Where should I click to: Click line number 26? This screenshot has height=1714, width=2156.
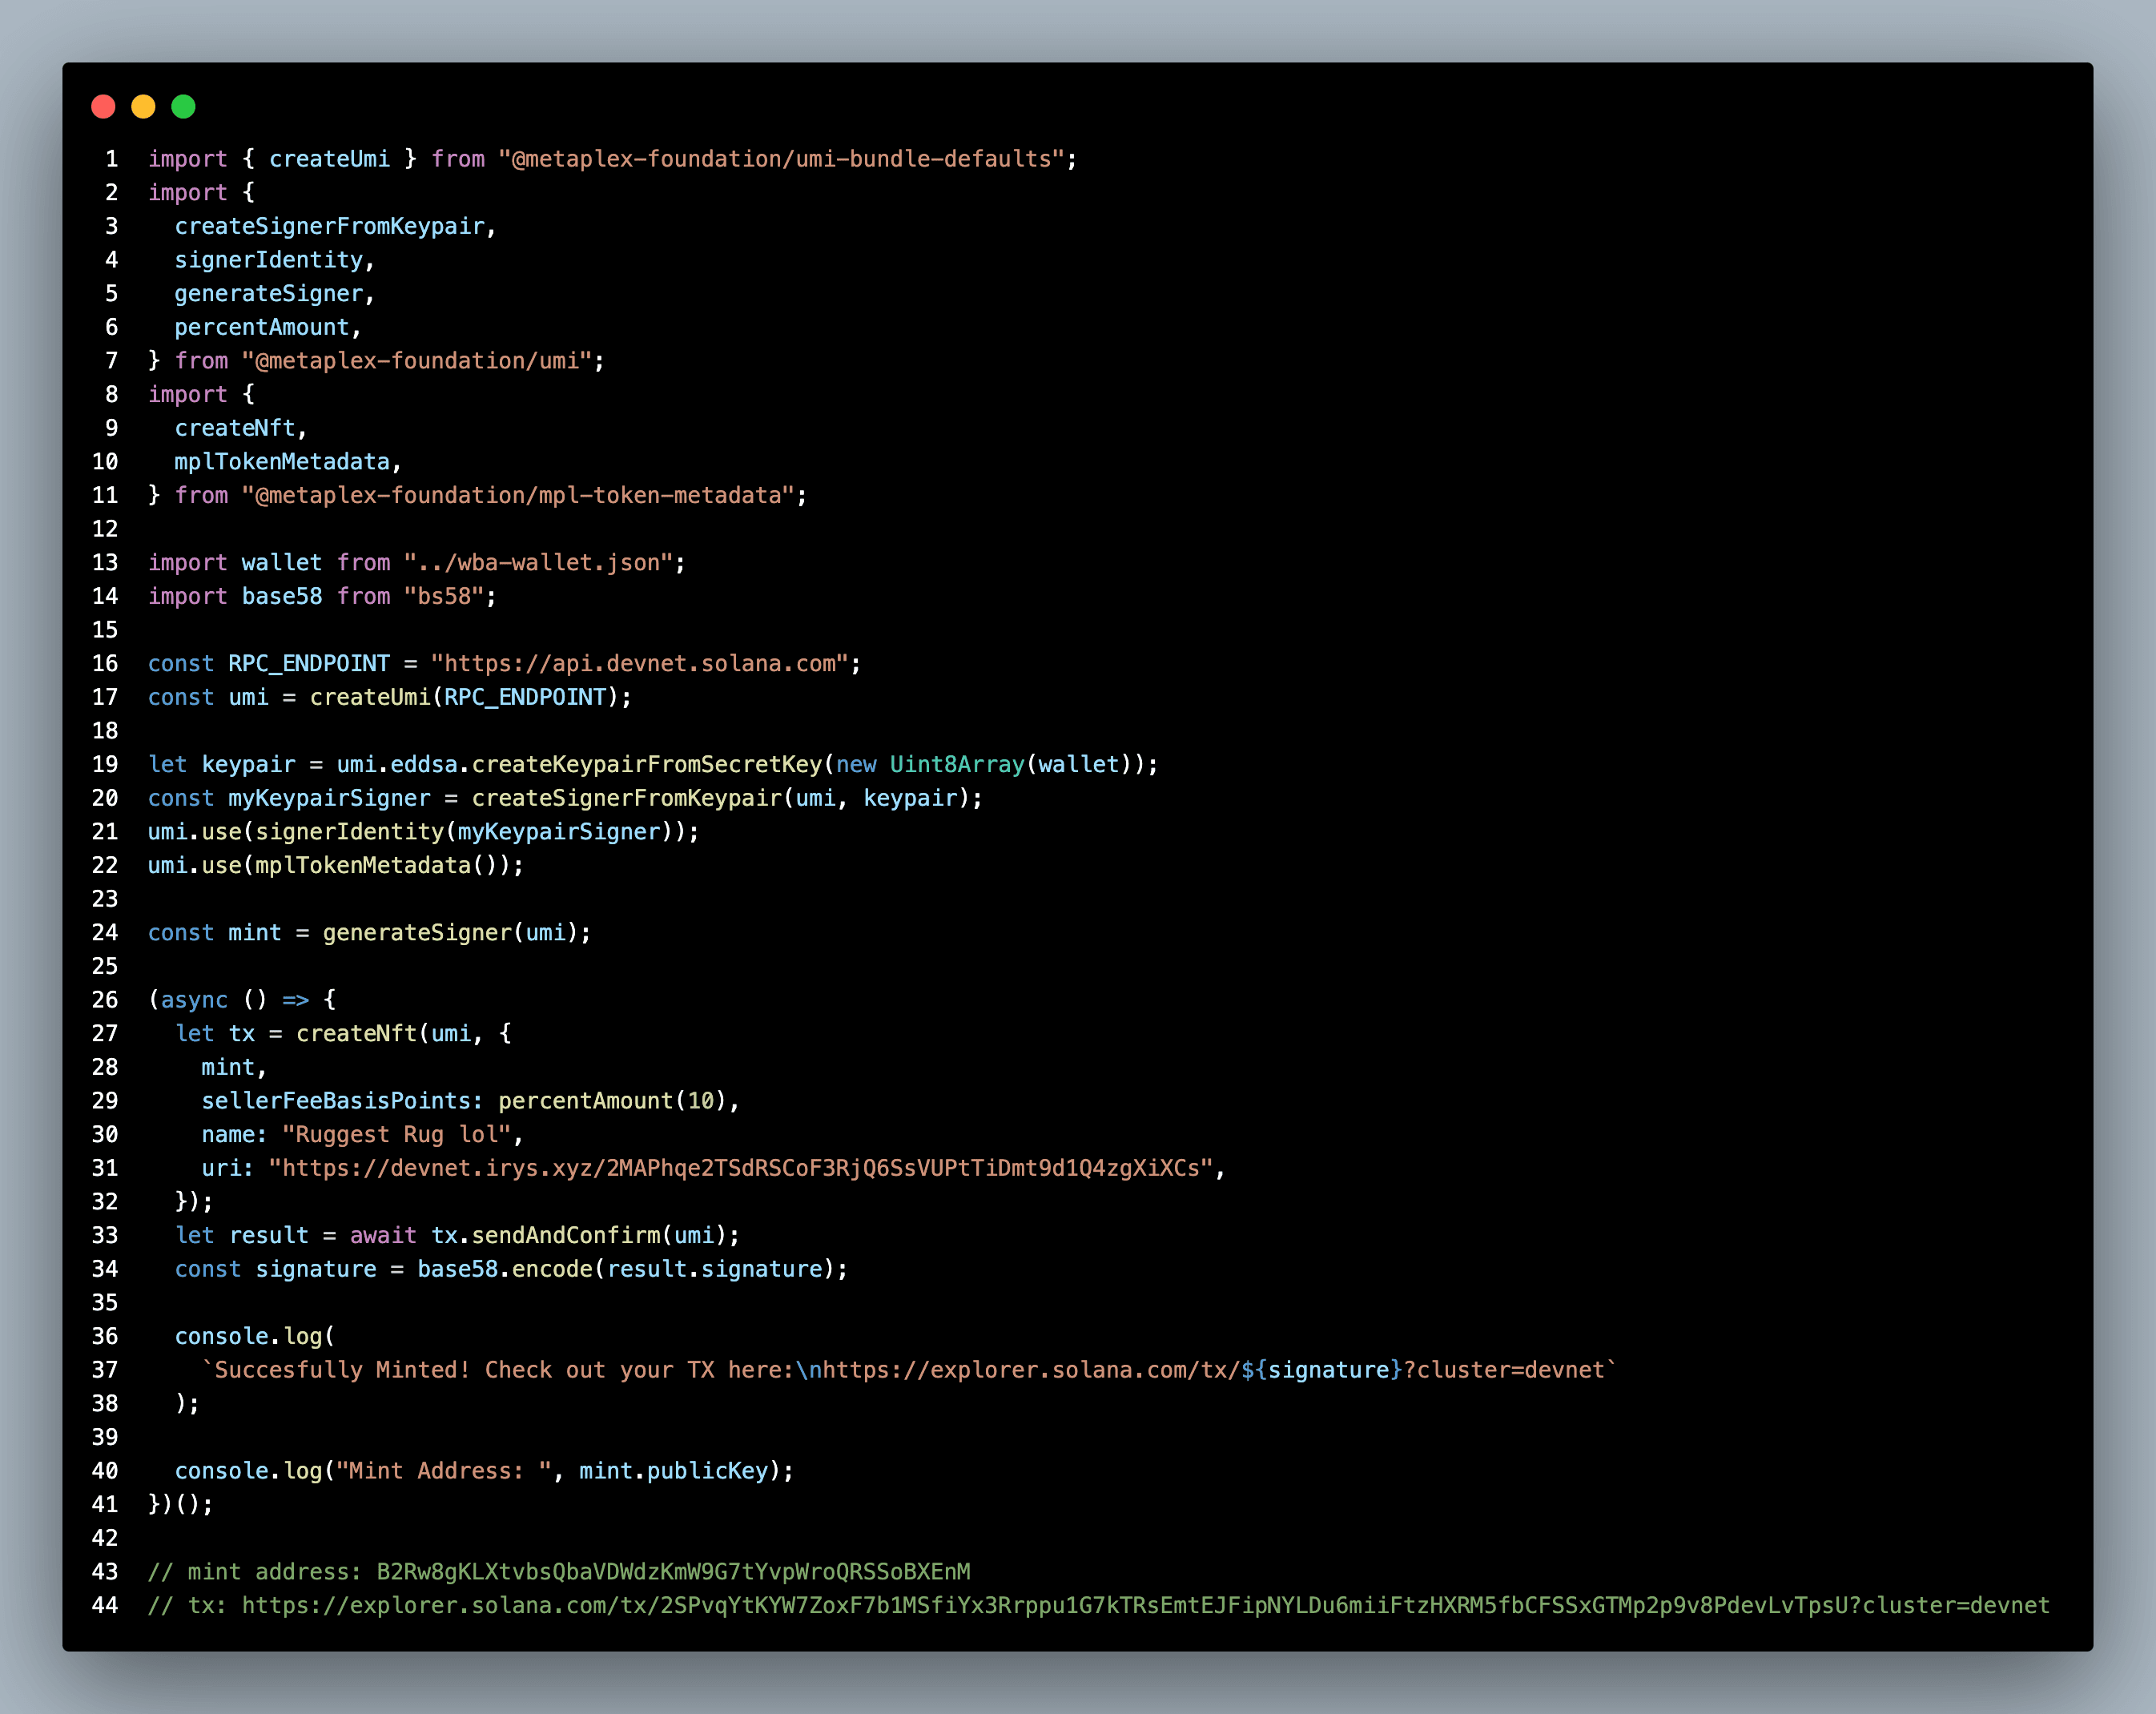tap(105, 1000)
